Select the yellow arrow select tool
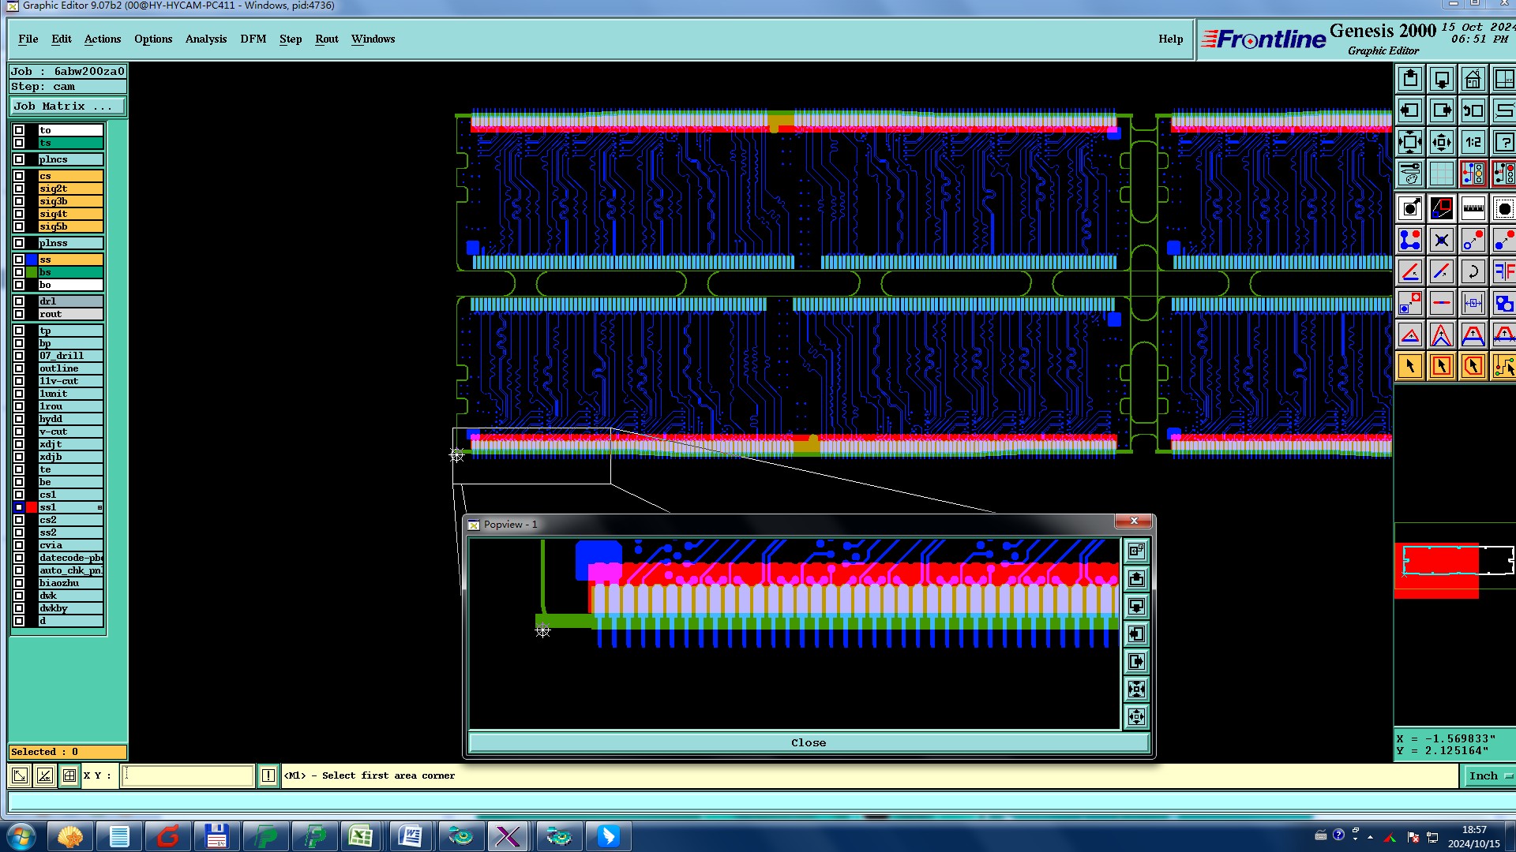 (x=1410, y=366)
